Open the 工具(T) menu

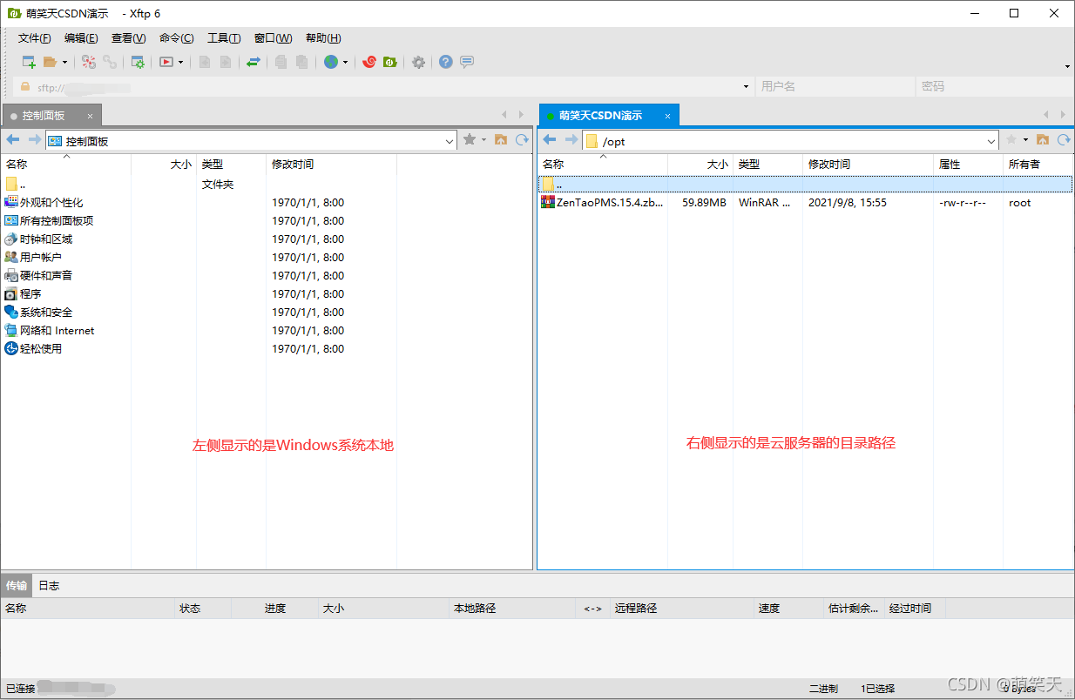(224, 38)
